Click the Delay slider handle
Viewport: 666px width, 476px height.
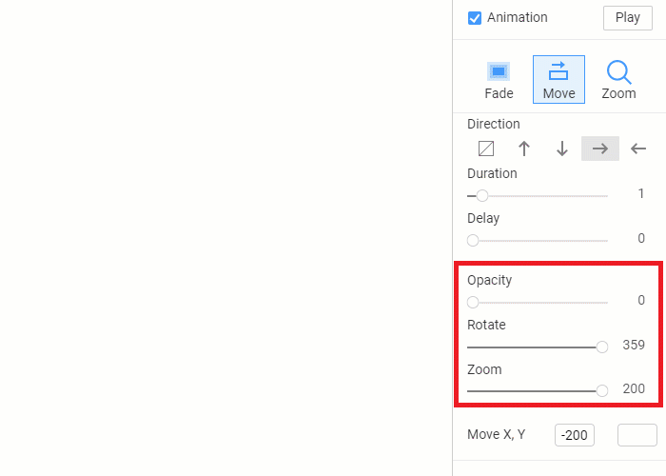[x=473, y=241]
